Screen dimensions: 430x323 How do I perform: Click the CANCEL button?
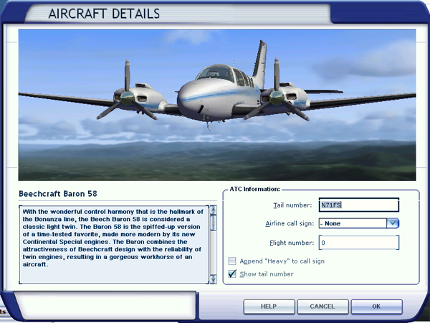tap(322, 306)
